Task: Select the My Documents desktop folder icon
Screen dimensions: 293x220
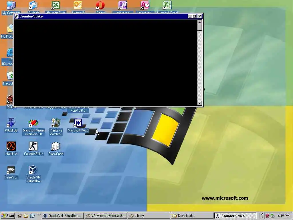Action: click(x=10, y=29)
